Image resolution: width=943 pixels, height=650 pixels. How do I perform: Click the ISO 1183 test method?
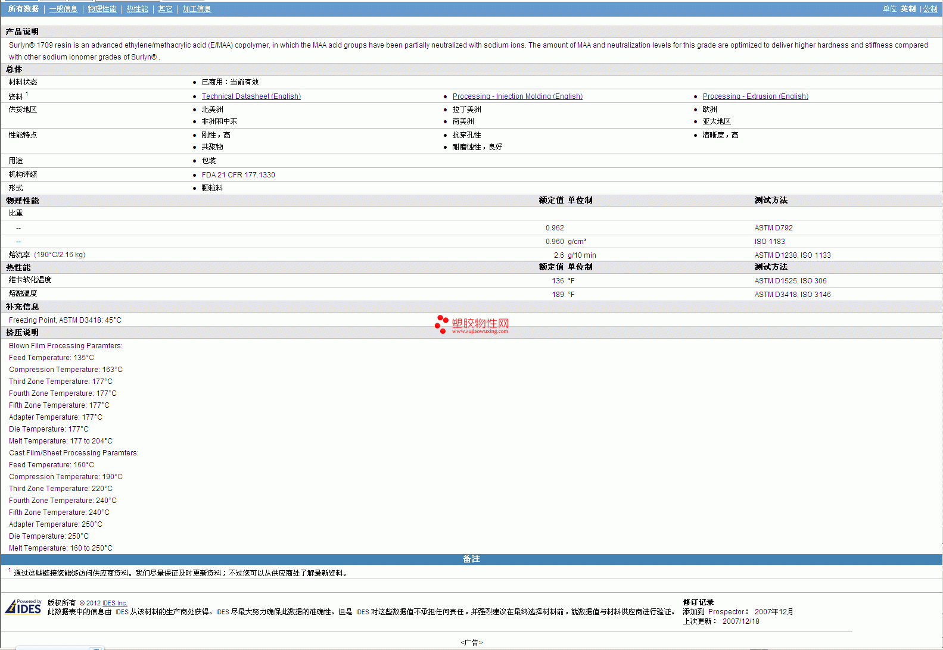[770, 242]
